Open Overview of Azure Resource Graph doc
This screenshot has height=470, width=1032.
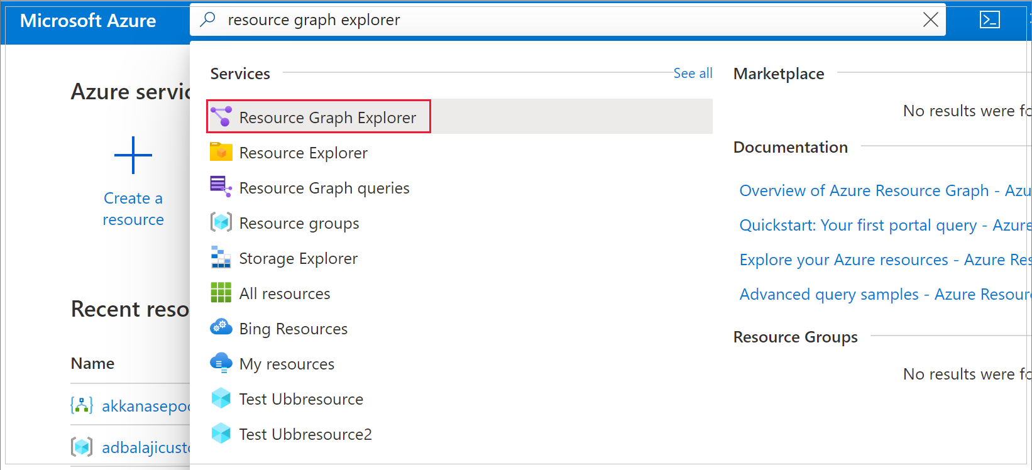(885, 190)
